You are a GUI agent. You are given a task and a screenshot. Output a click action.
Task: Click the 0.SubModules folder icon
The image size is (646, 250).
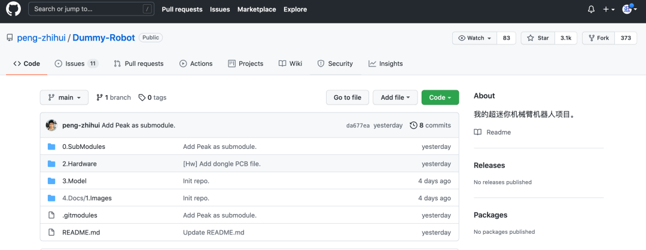(x=51, y=147)
